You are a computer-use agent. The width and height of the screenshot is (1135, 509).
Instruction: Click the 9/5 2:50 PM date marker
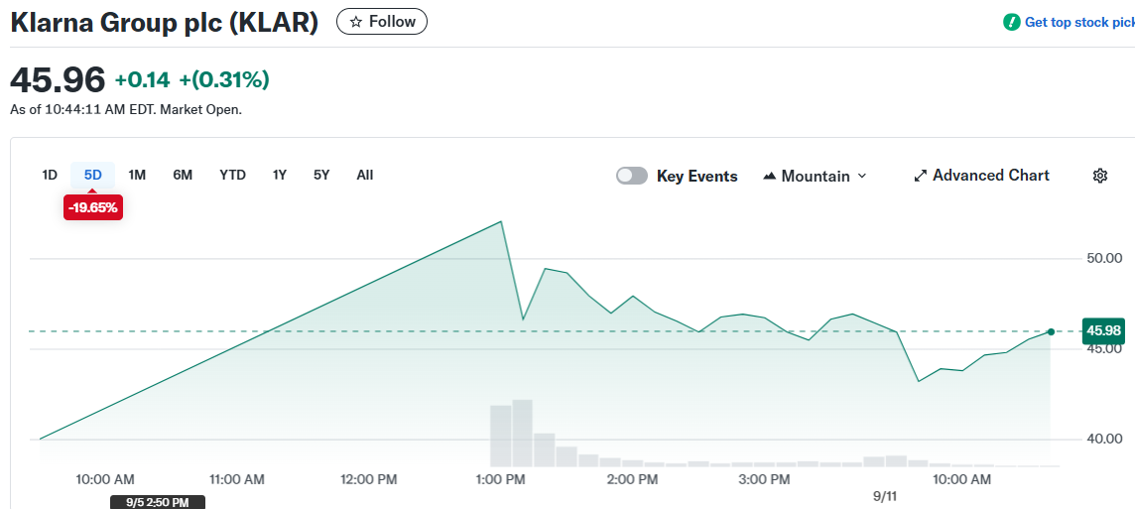(x=158, y=502)
